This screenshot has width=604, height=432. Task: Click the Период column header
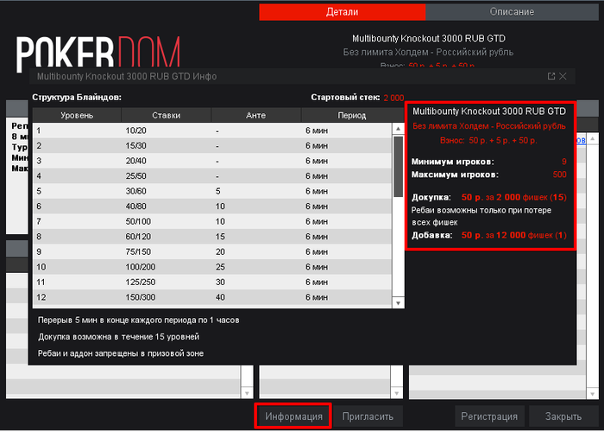pyautogui.click(x=352, y=115)
